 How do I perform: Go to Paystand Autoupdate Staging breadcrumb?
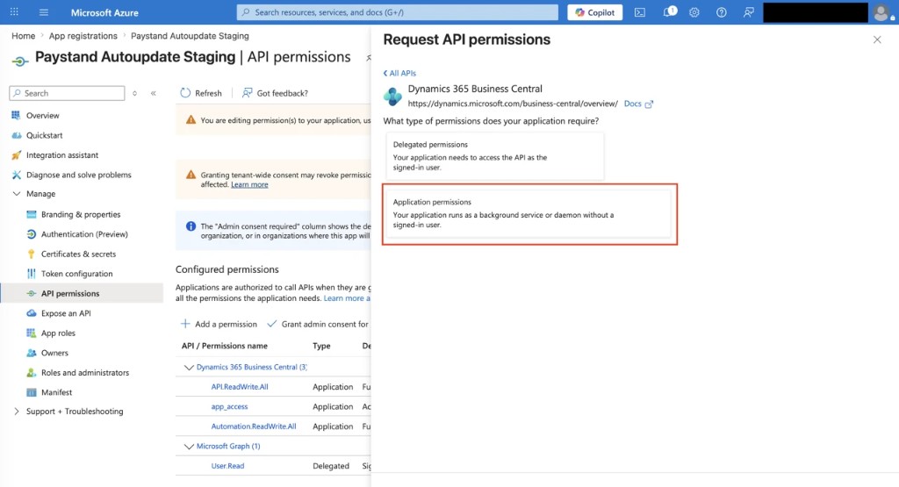pyautogui.click(x=190, y=35)
